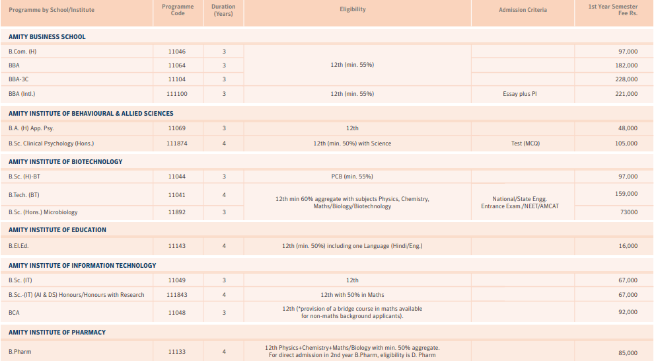Click the Behavioural & Allied Sciences section heading
Screen dimensions: 656x361
coord(91,114)
